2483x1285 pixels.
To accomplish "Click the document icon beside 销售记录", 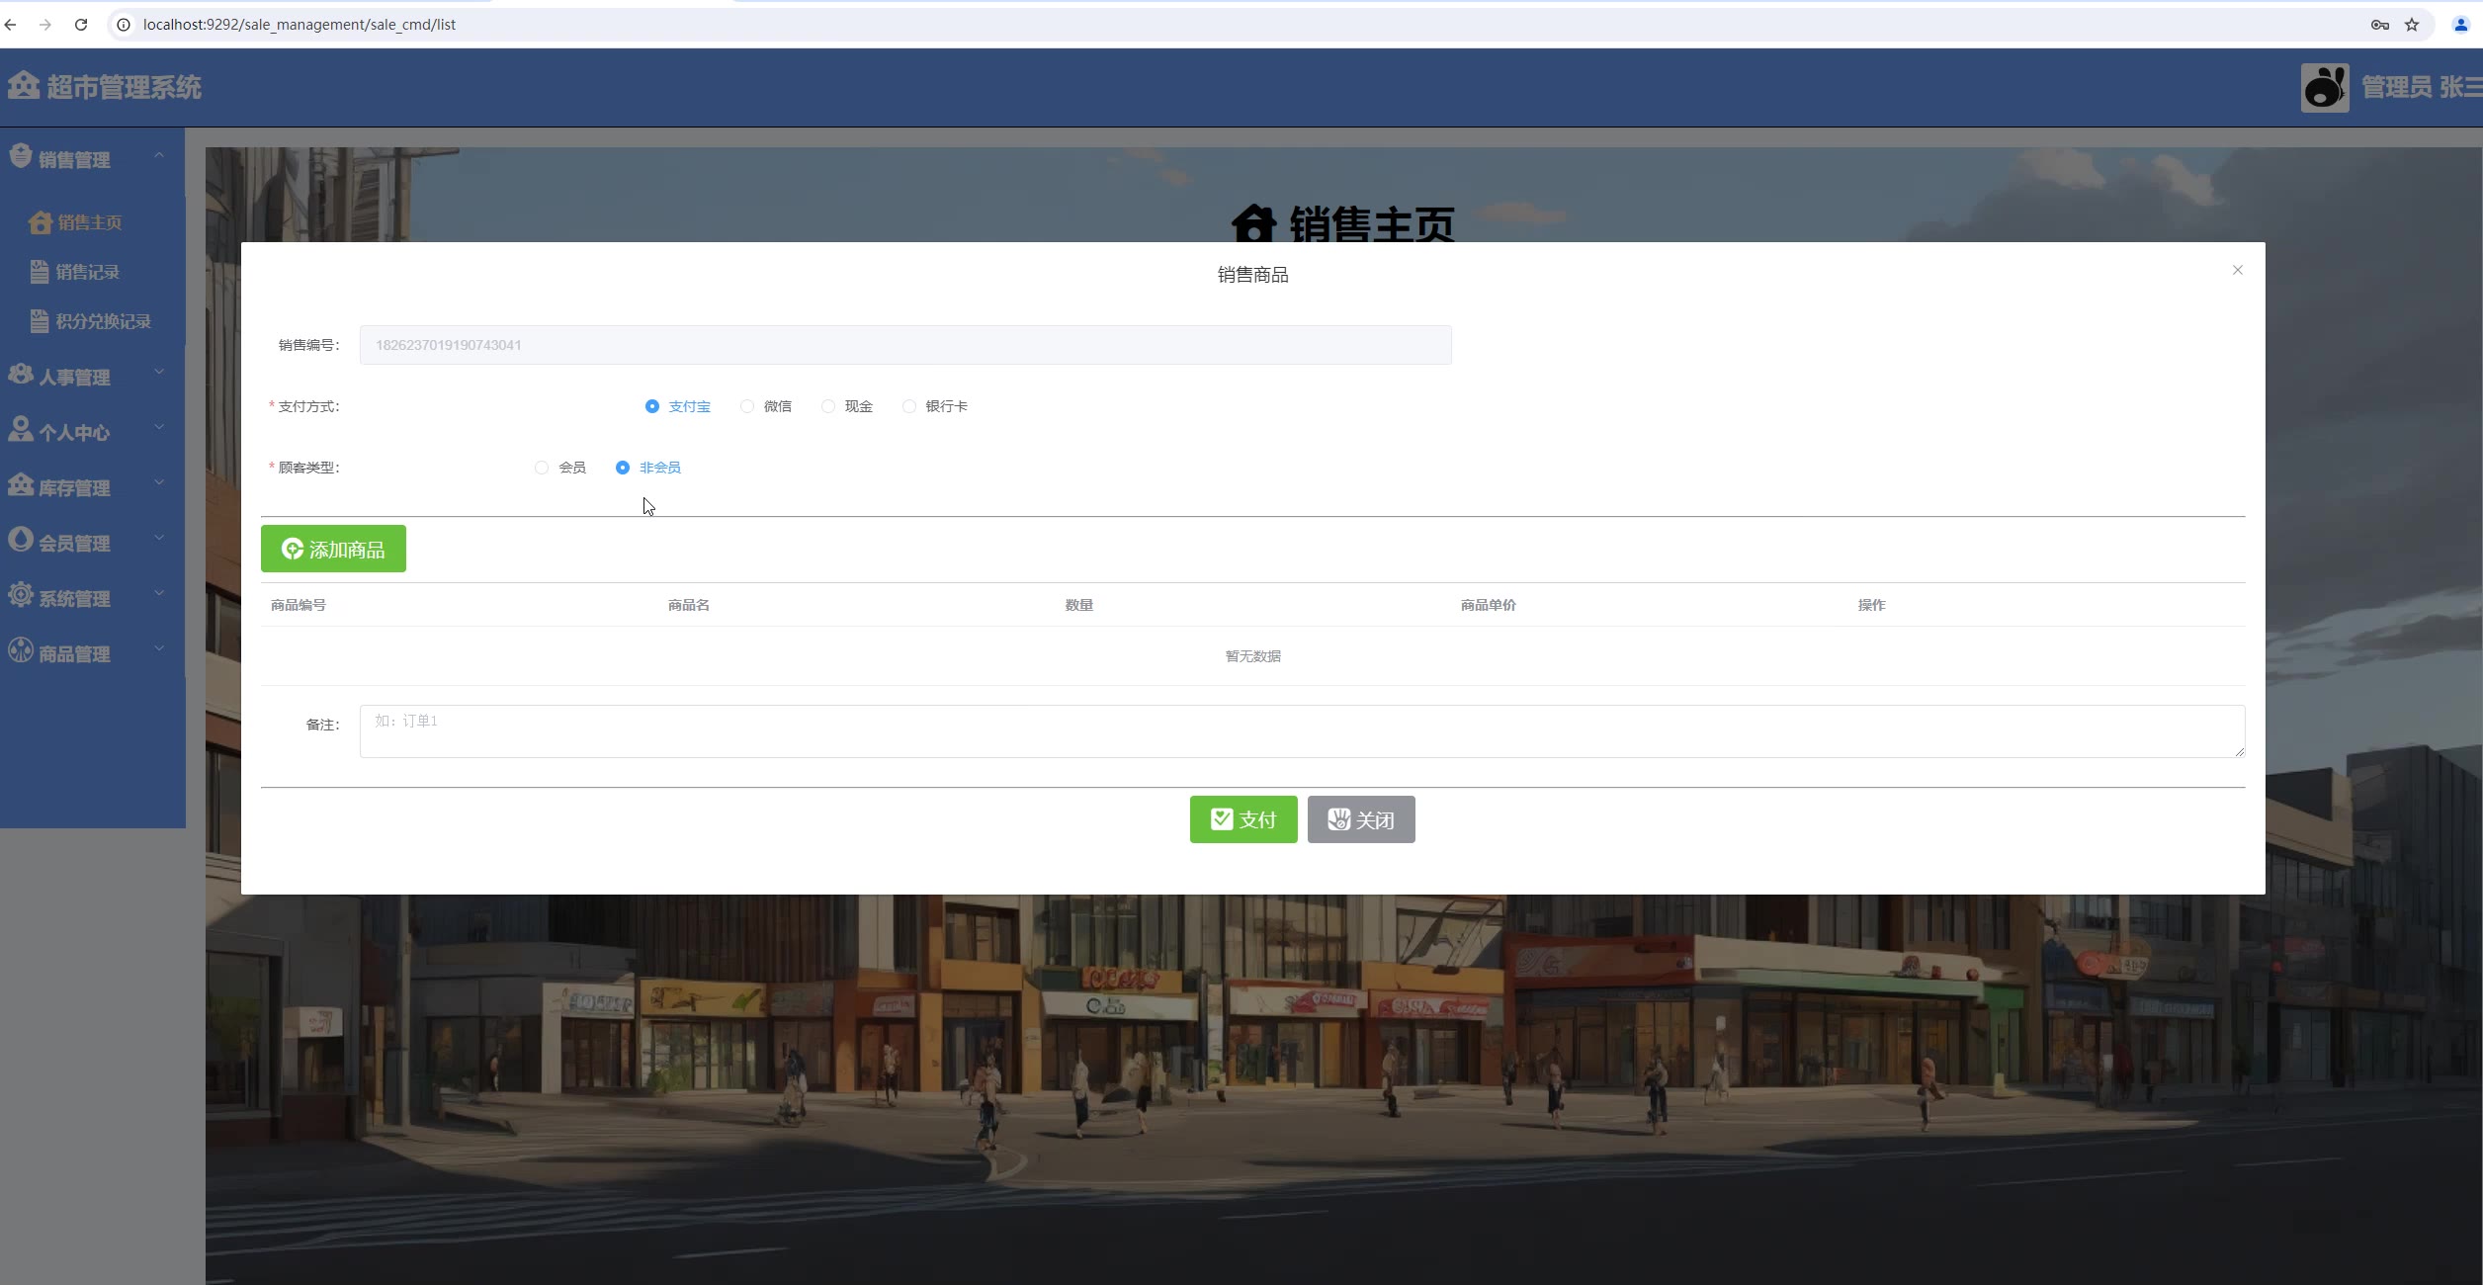I will point(40,272).
